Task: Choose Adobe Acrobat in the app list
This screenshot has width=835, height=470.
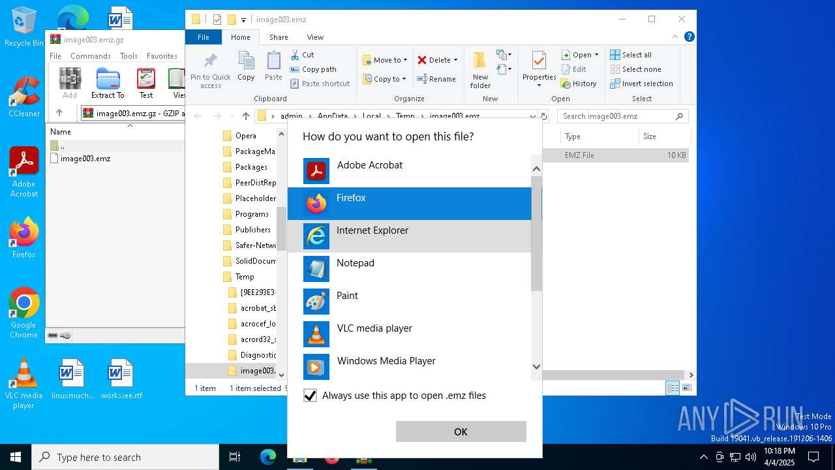Action: pos(409,171)
